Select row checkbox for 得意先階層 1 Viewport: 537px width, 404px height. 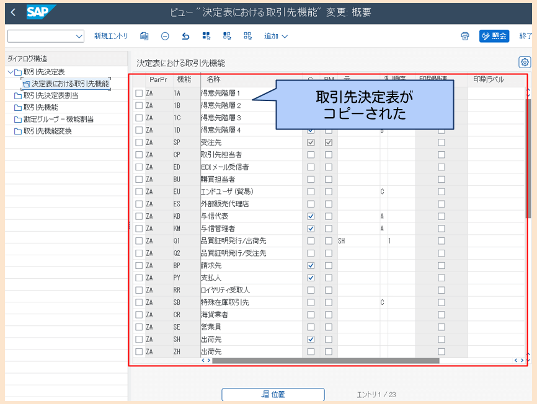click(139, 93)
